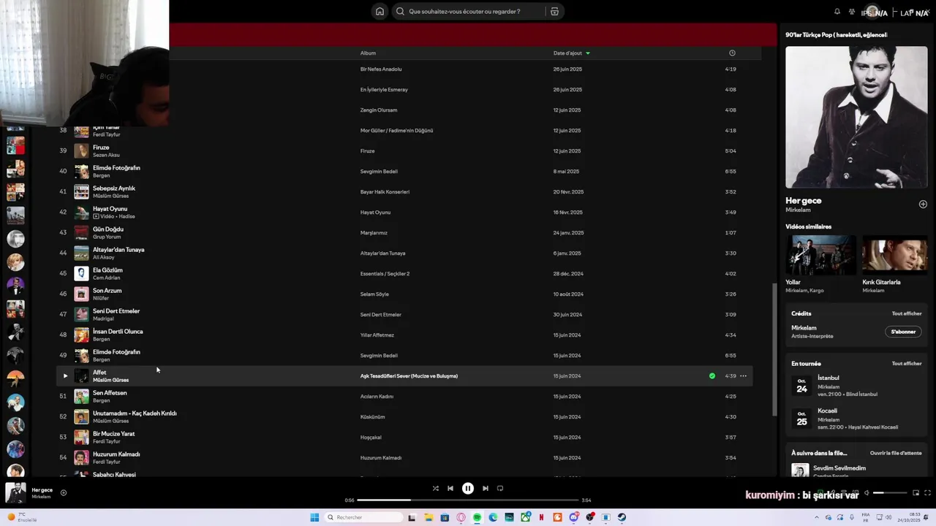The width and height of the screenshot is (936, 526).
Task: Open more options for 'Affet' track
Action: coord(744,376)
